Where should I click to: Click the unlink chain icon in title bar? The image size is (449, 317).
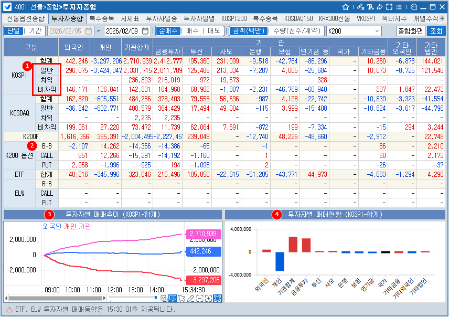click(x=360, y=7)
